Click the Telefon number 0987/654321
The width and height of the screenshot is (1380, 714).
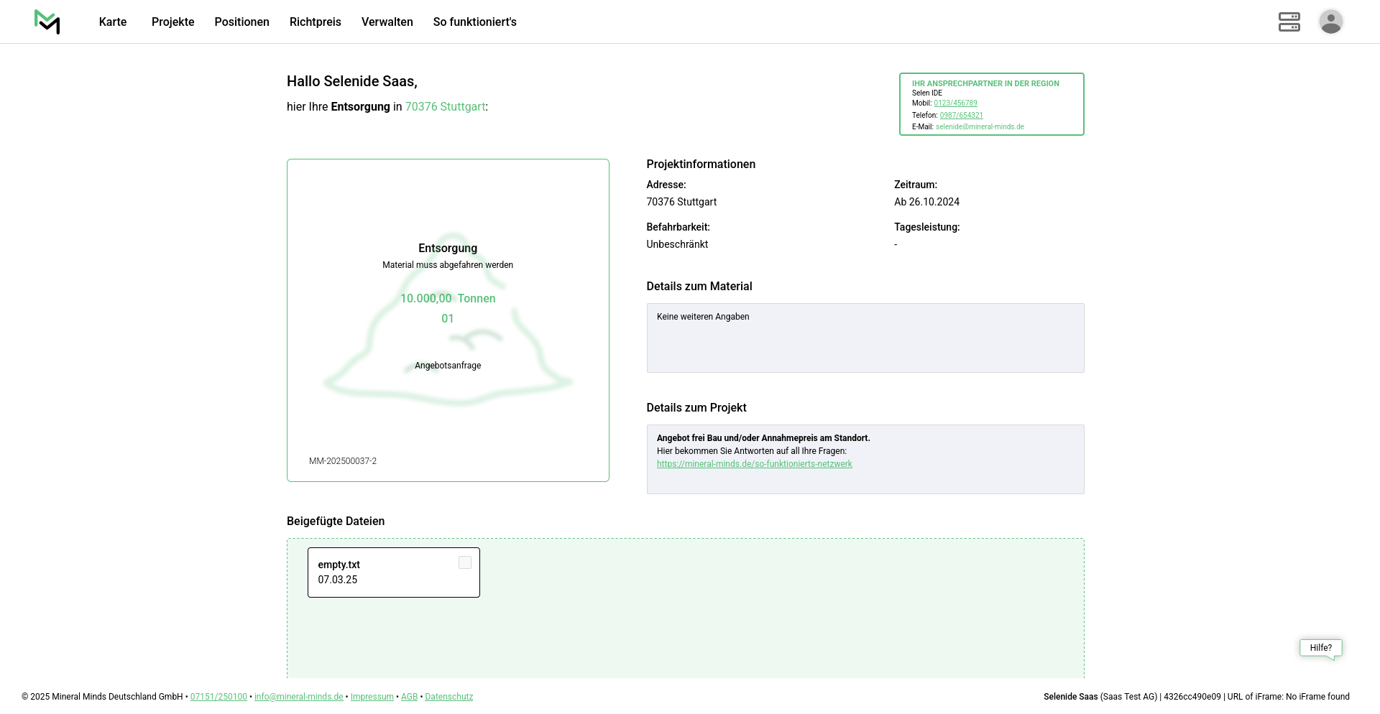(961, 115)
